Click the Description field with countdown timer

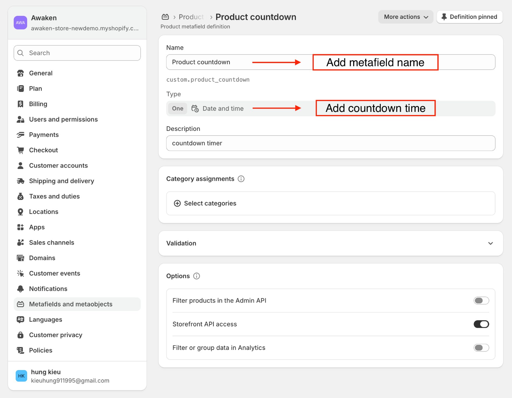[331, 143]
